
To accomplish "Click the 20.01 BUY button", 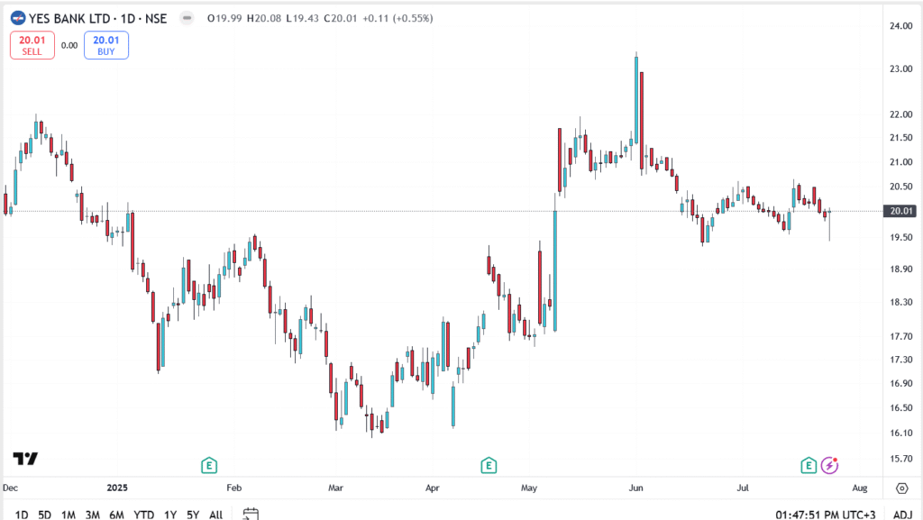I will [106, 45].
